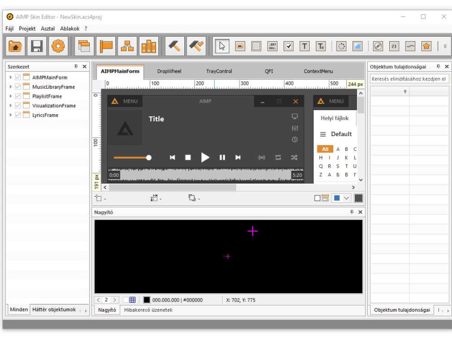Increase magnifier zoom with the right arrow

[x=115, y=300]
